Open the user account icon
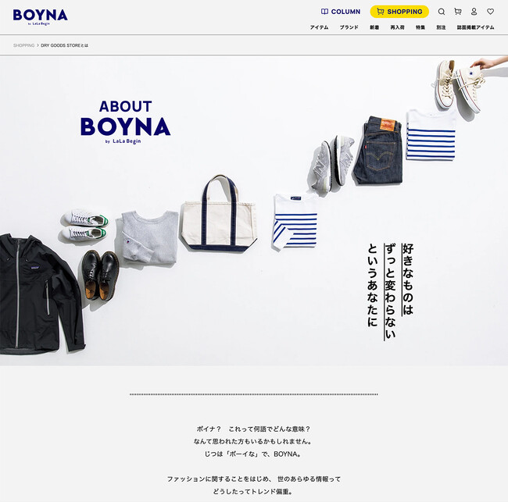This screenshot has height=502, width=508. pos(474,12)
